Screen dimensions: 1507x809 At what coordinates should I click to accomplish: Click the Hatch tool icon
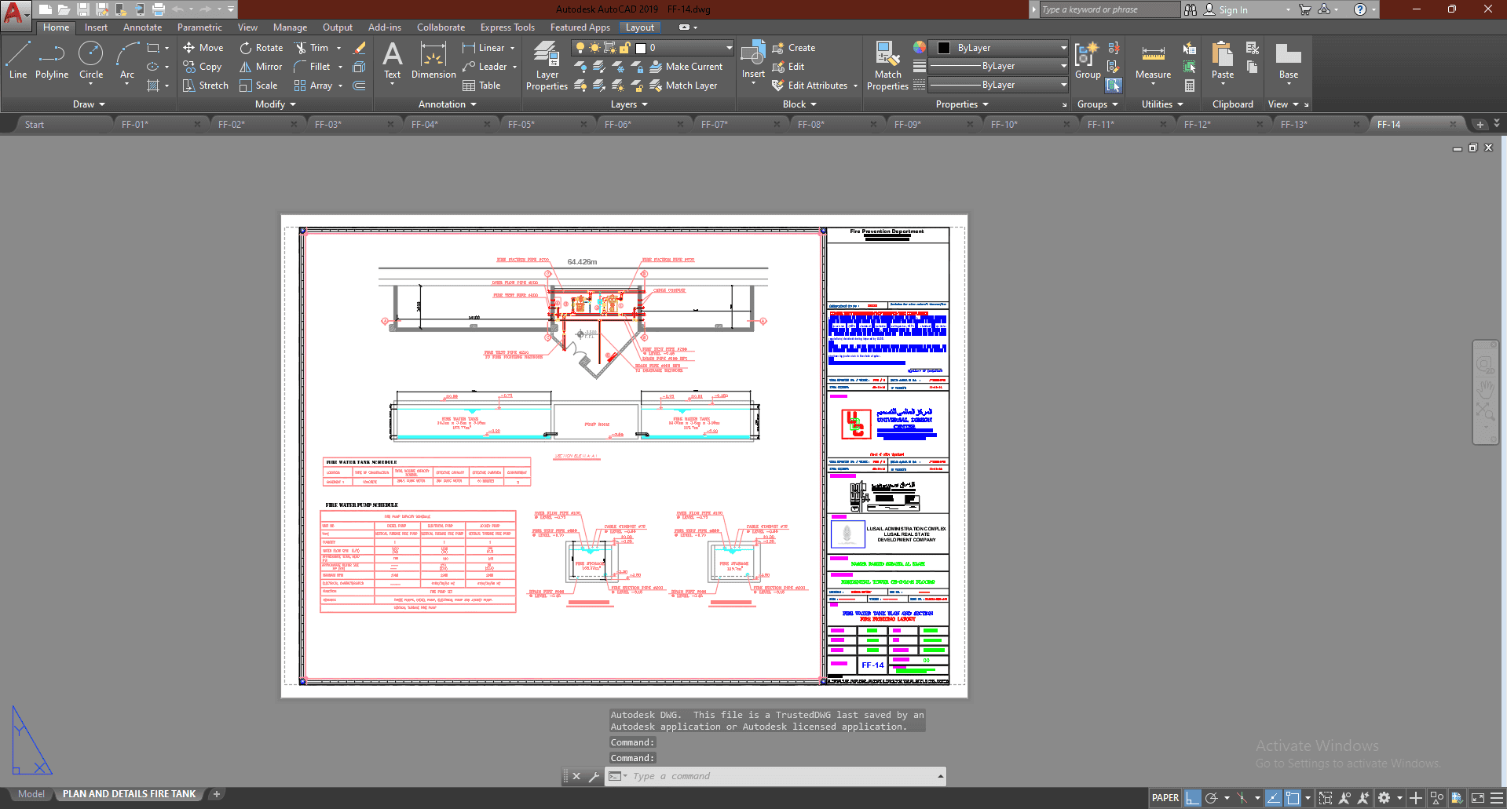(154, 86)
